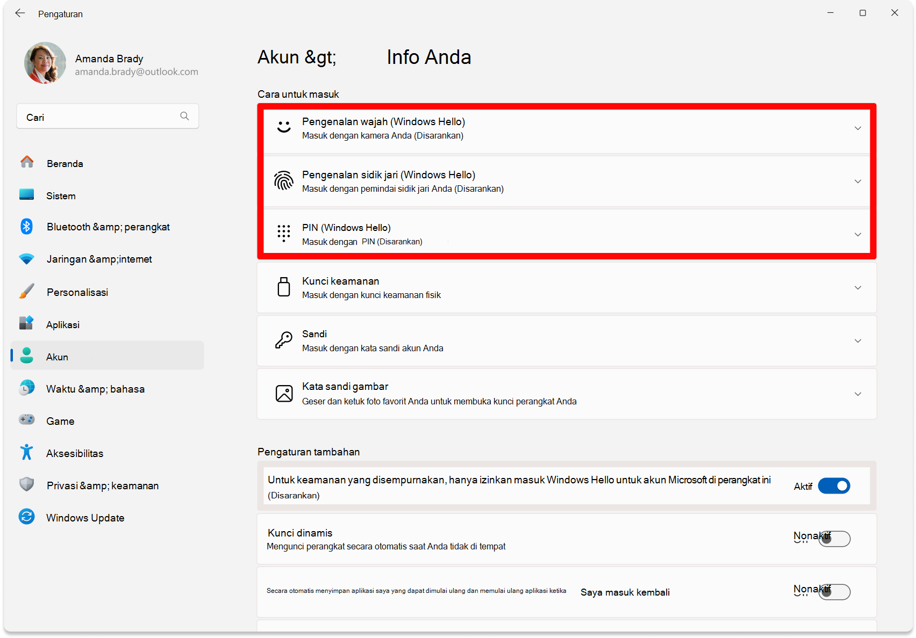
Task: Select Aplikasi in the sidebar
Action: tap(108, 324)
